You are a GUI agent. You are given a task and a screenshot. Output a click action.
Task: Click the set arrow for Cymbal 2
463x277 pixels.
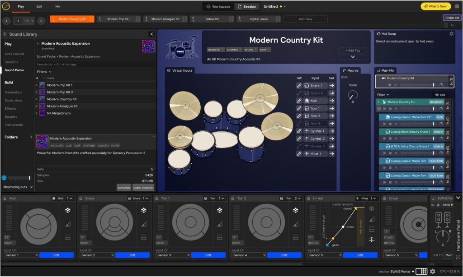tap(331, 138)
